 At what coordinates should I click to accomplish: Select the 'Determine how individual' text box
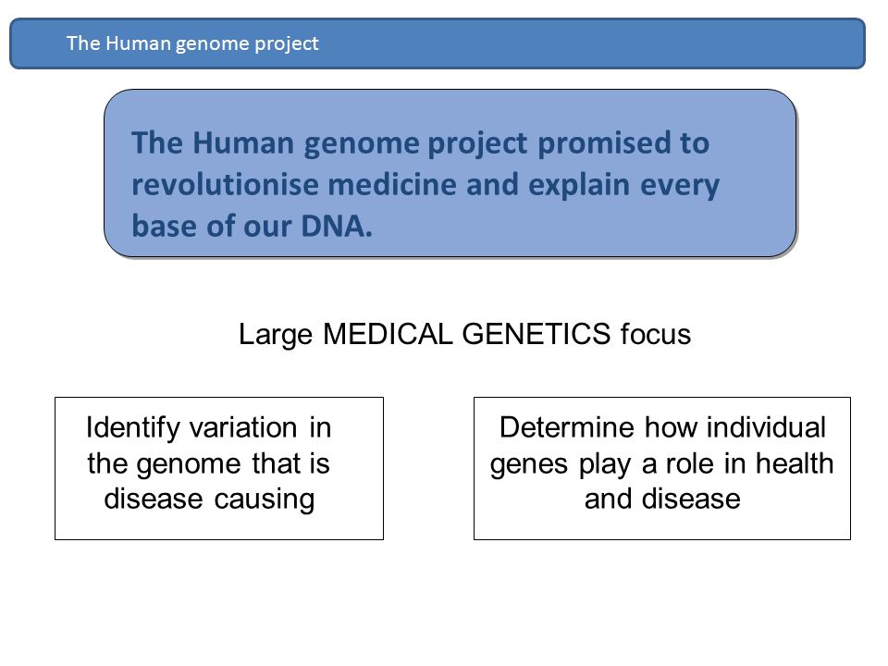[x=662, y=468]
